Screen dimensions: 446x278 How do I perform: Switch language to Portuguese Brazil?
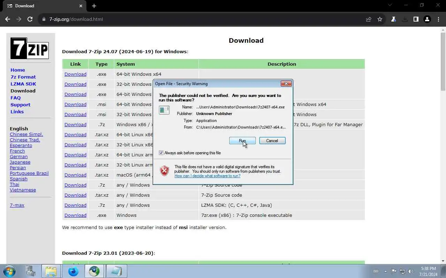point(29,173)
